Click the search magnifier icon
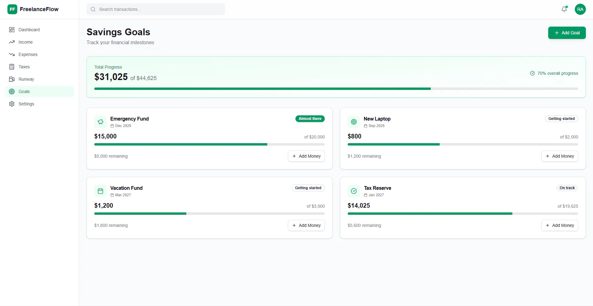 [x=93, y=9]
